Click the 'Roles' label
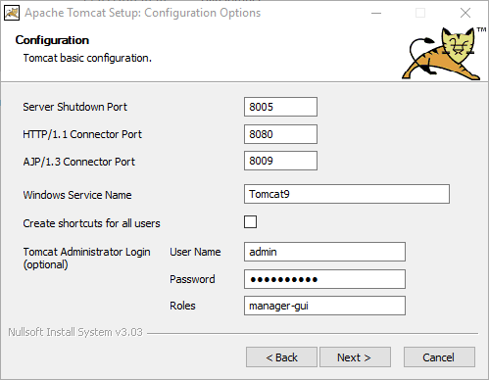This screenshot has width=489, height=380. pyautogui.click(x=182, y=306)
